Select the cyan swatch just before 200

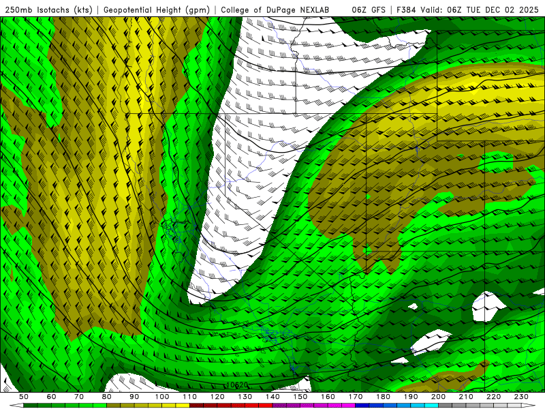431,406
